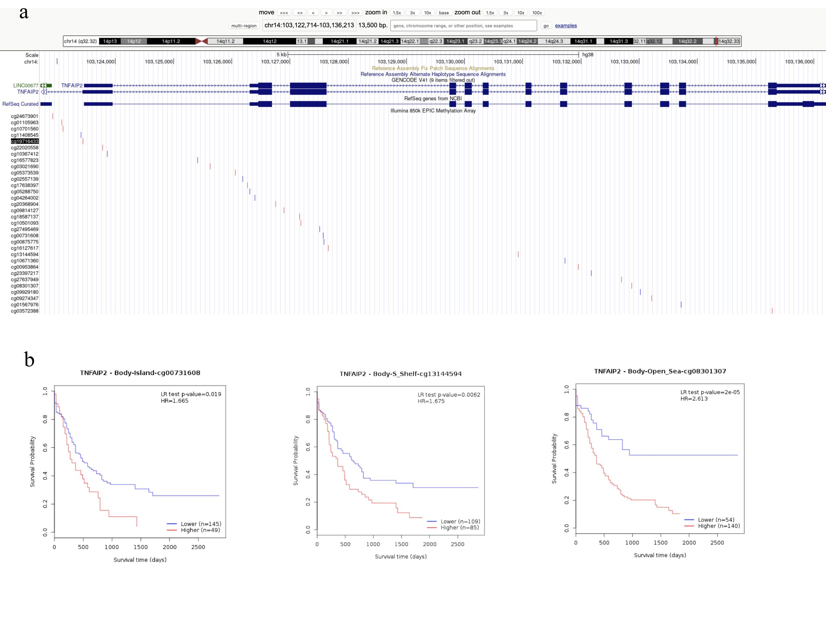Screen dimensions: 826x628
Task: Click the single '<' move button
Action: [x=313, y=13]
